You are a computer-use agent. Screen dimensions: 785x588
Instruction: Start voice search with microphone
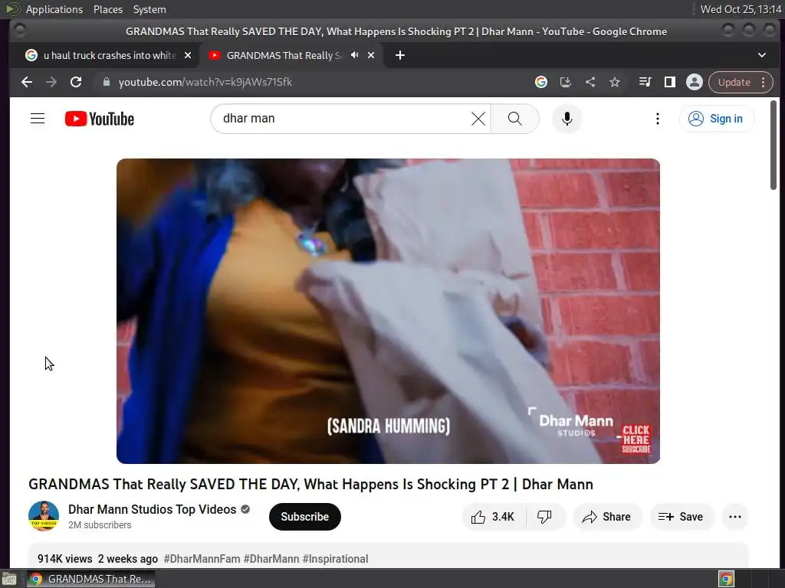click(x=567, y=119)
